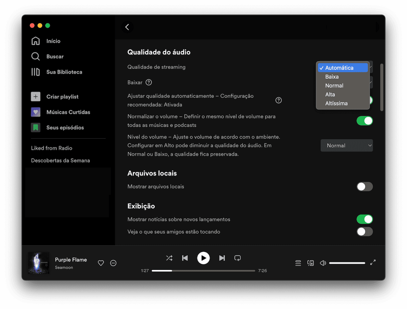
Task: Select Altíssima in streaming quality list
Action: point(336,104)
